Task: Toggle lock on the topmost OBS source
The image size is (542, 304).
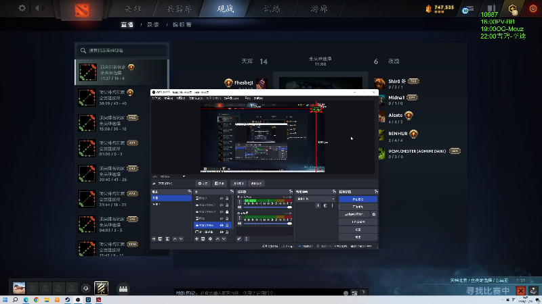Action: (x=227, y=199)
